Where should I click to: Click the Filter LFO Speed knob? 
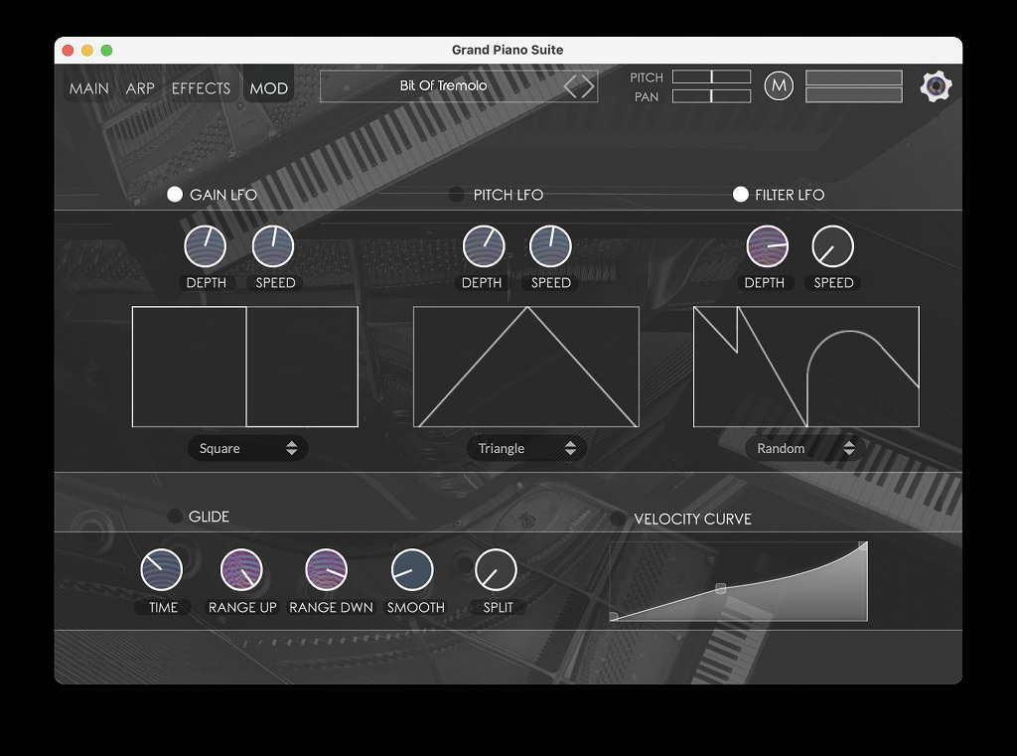833,247
